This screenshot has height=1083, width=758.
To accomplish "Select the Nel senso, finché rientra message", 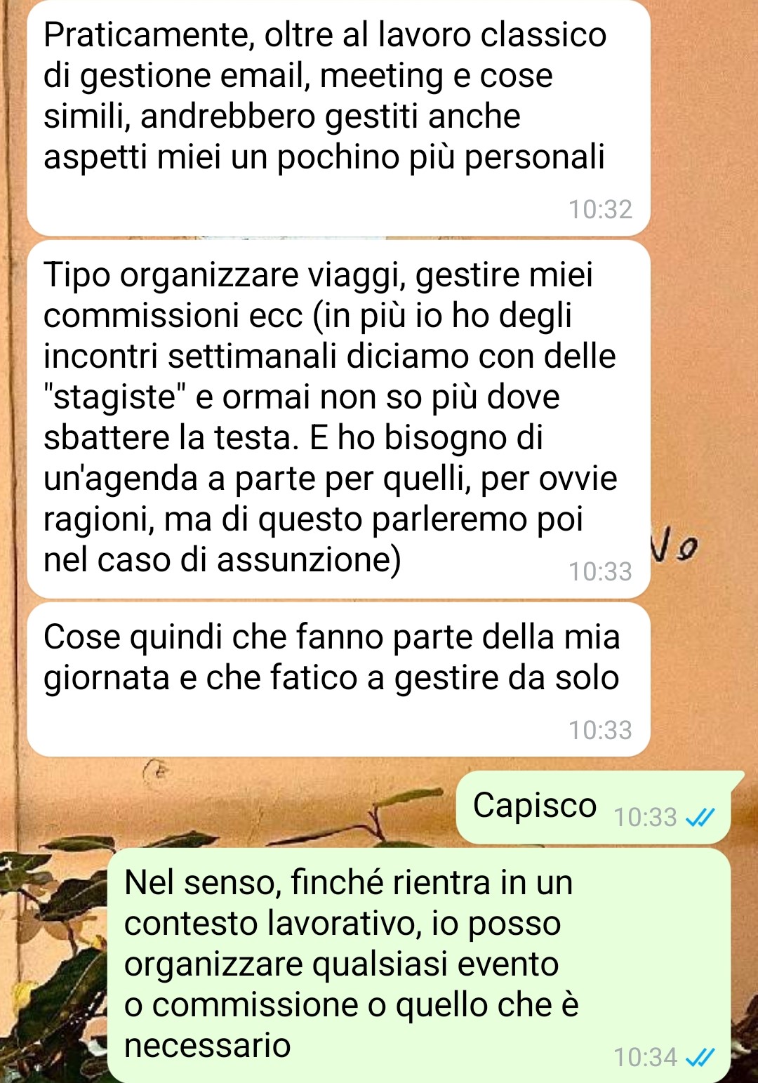I will tap(419, 965).
